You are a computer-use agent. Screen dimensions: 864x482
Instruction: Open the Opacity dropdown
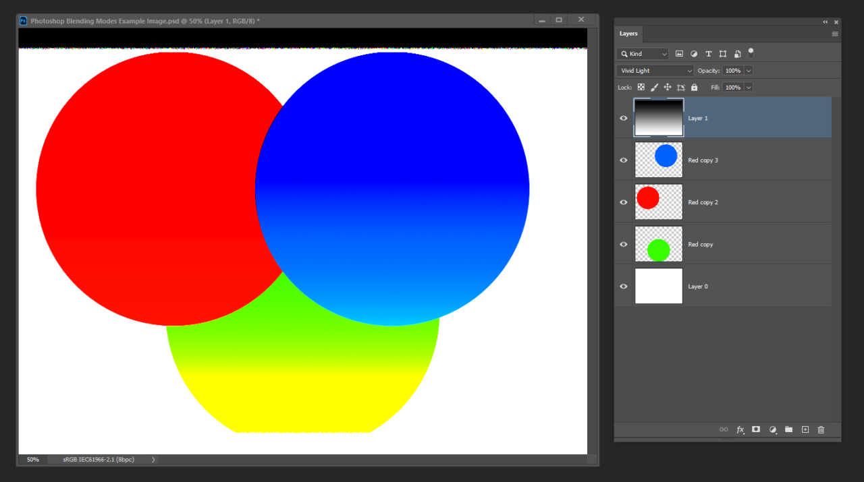(748, 70)
